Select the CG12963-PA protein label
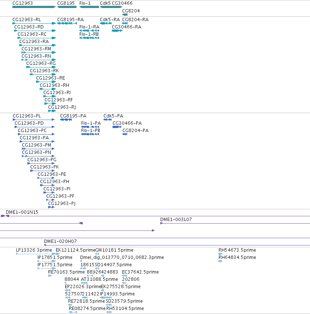This screenshot has height=314, width=310. point(34,138)
